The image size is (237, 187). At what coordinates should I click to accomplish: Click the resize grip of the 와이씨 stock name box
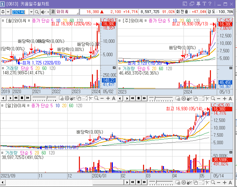pyautogui.click(x=78, y=13)
